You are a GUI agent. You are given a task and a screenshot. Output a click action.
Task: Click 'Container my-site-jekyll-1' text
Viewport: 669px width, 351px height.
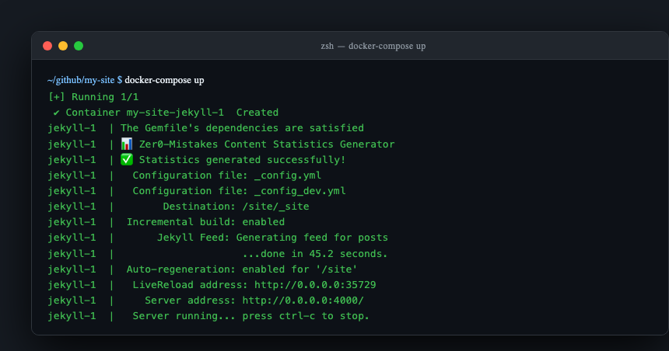coord(145,113)
